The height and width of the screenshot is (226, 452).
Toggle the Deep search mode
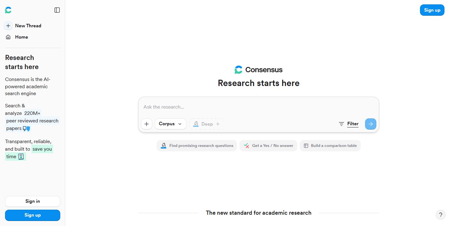[207, 124]
